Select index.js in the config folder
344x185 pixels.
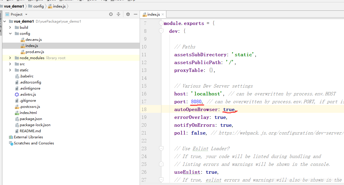pyautogui.click(x=32, y=46)
